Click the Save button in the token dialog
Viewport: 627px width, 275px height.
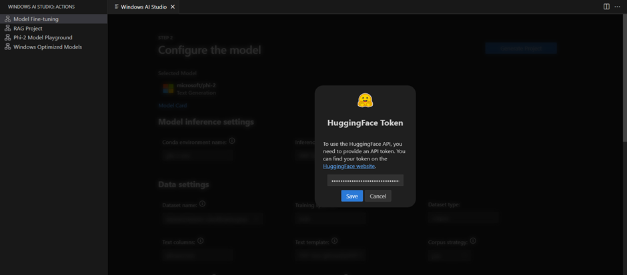pyautogui.click(x=352, y=196)
